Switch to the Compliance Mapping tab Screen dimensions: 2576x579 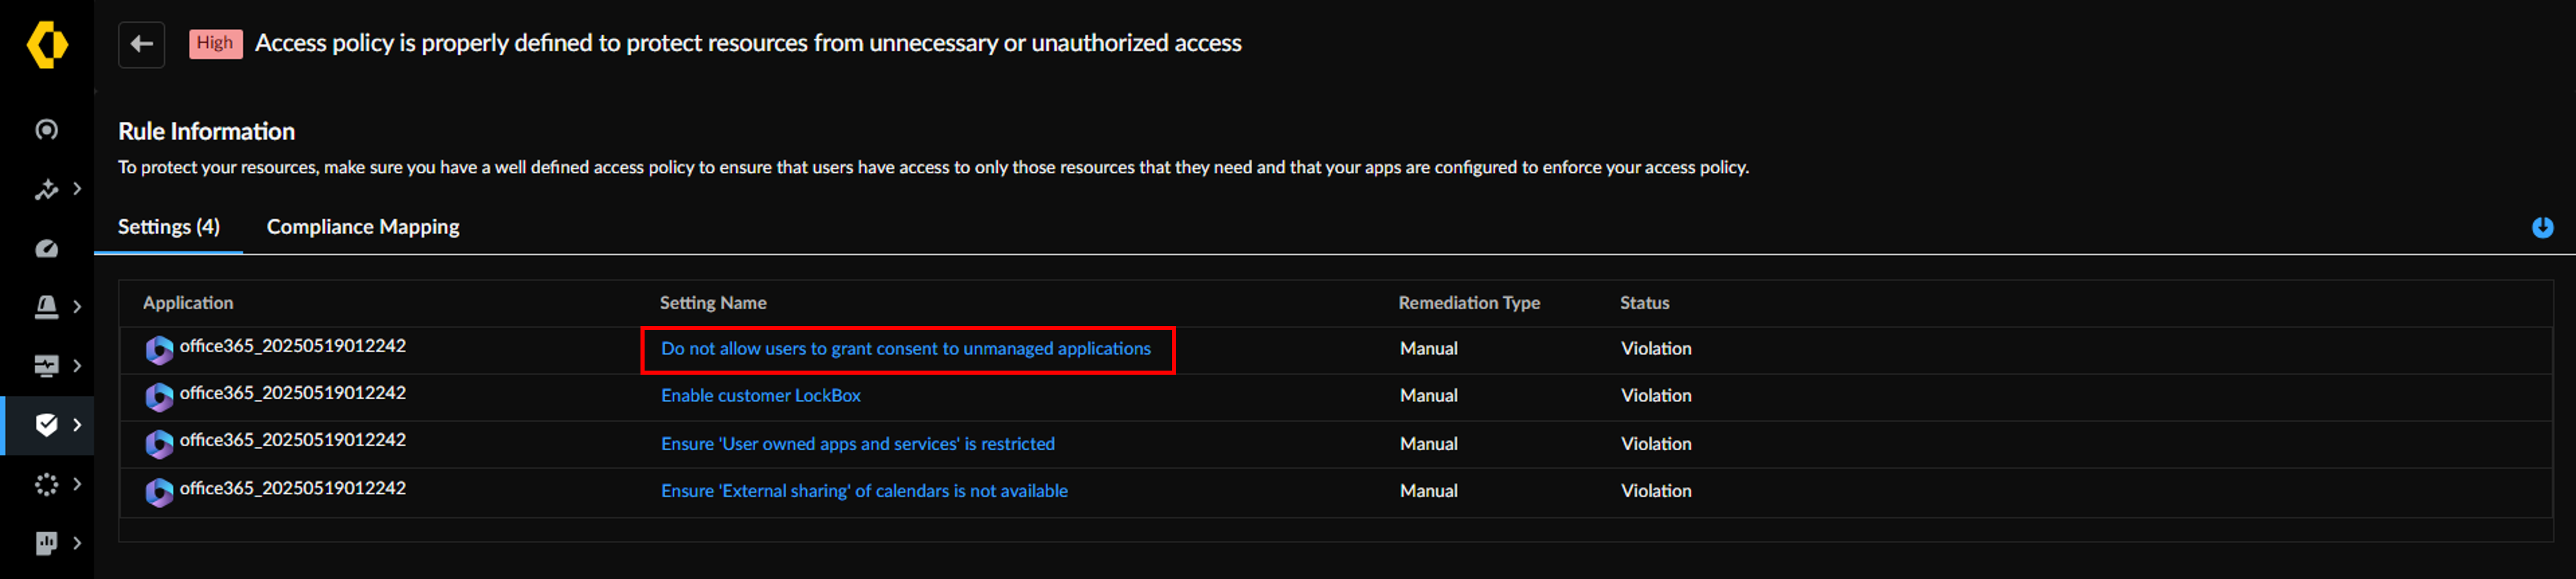pyautogui.click(x=363, y=227)
